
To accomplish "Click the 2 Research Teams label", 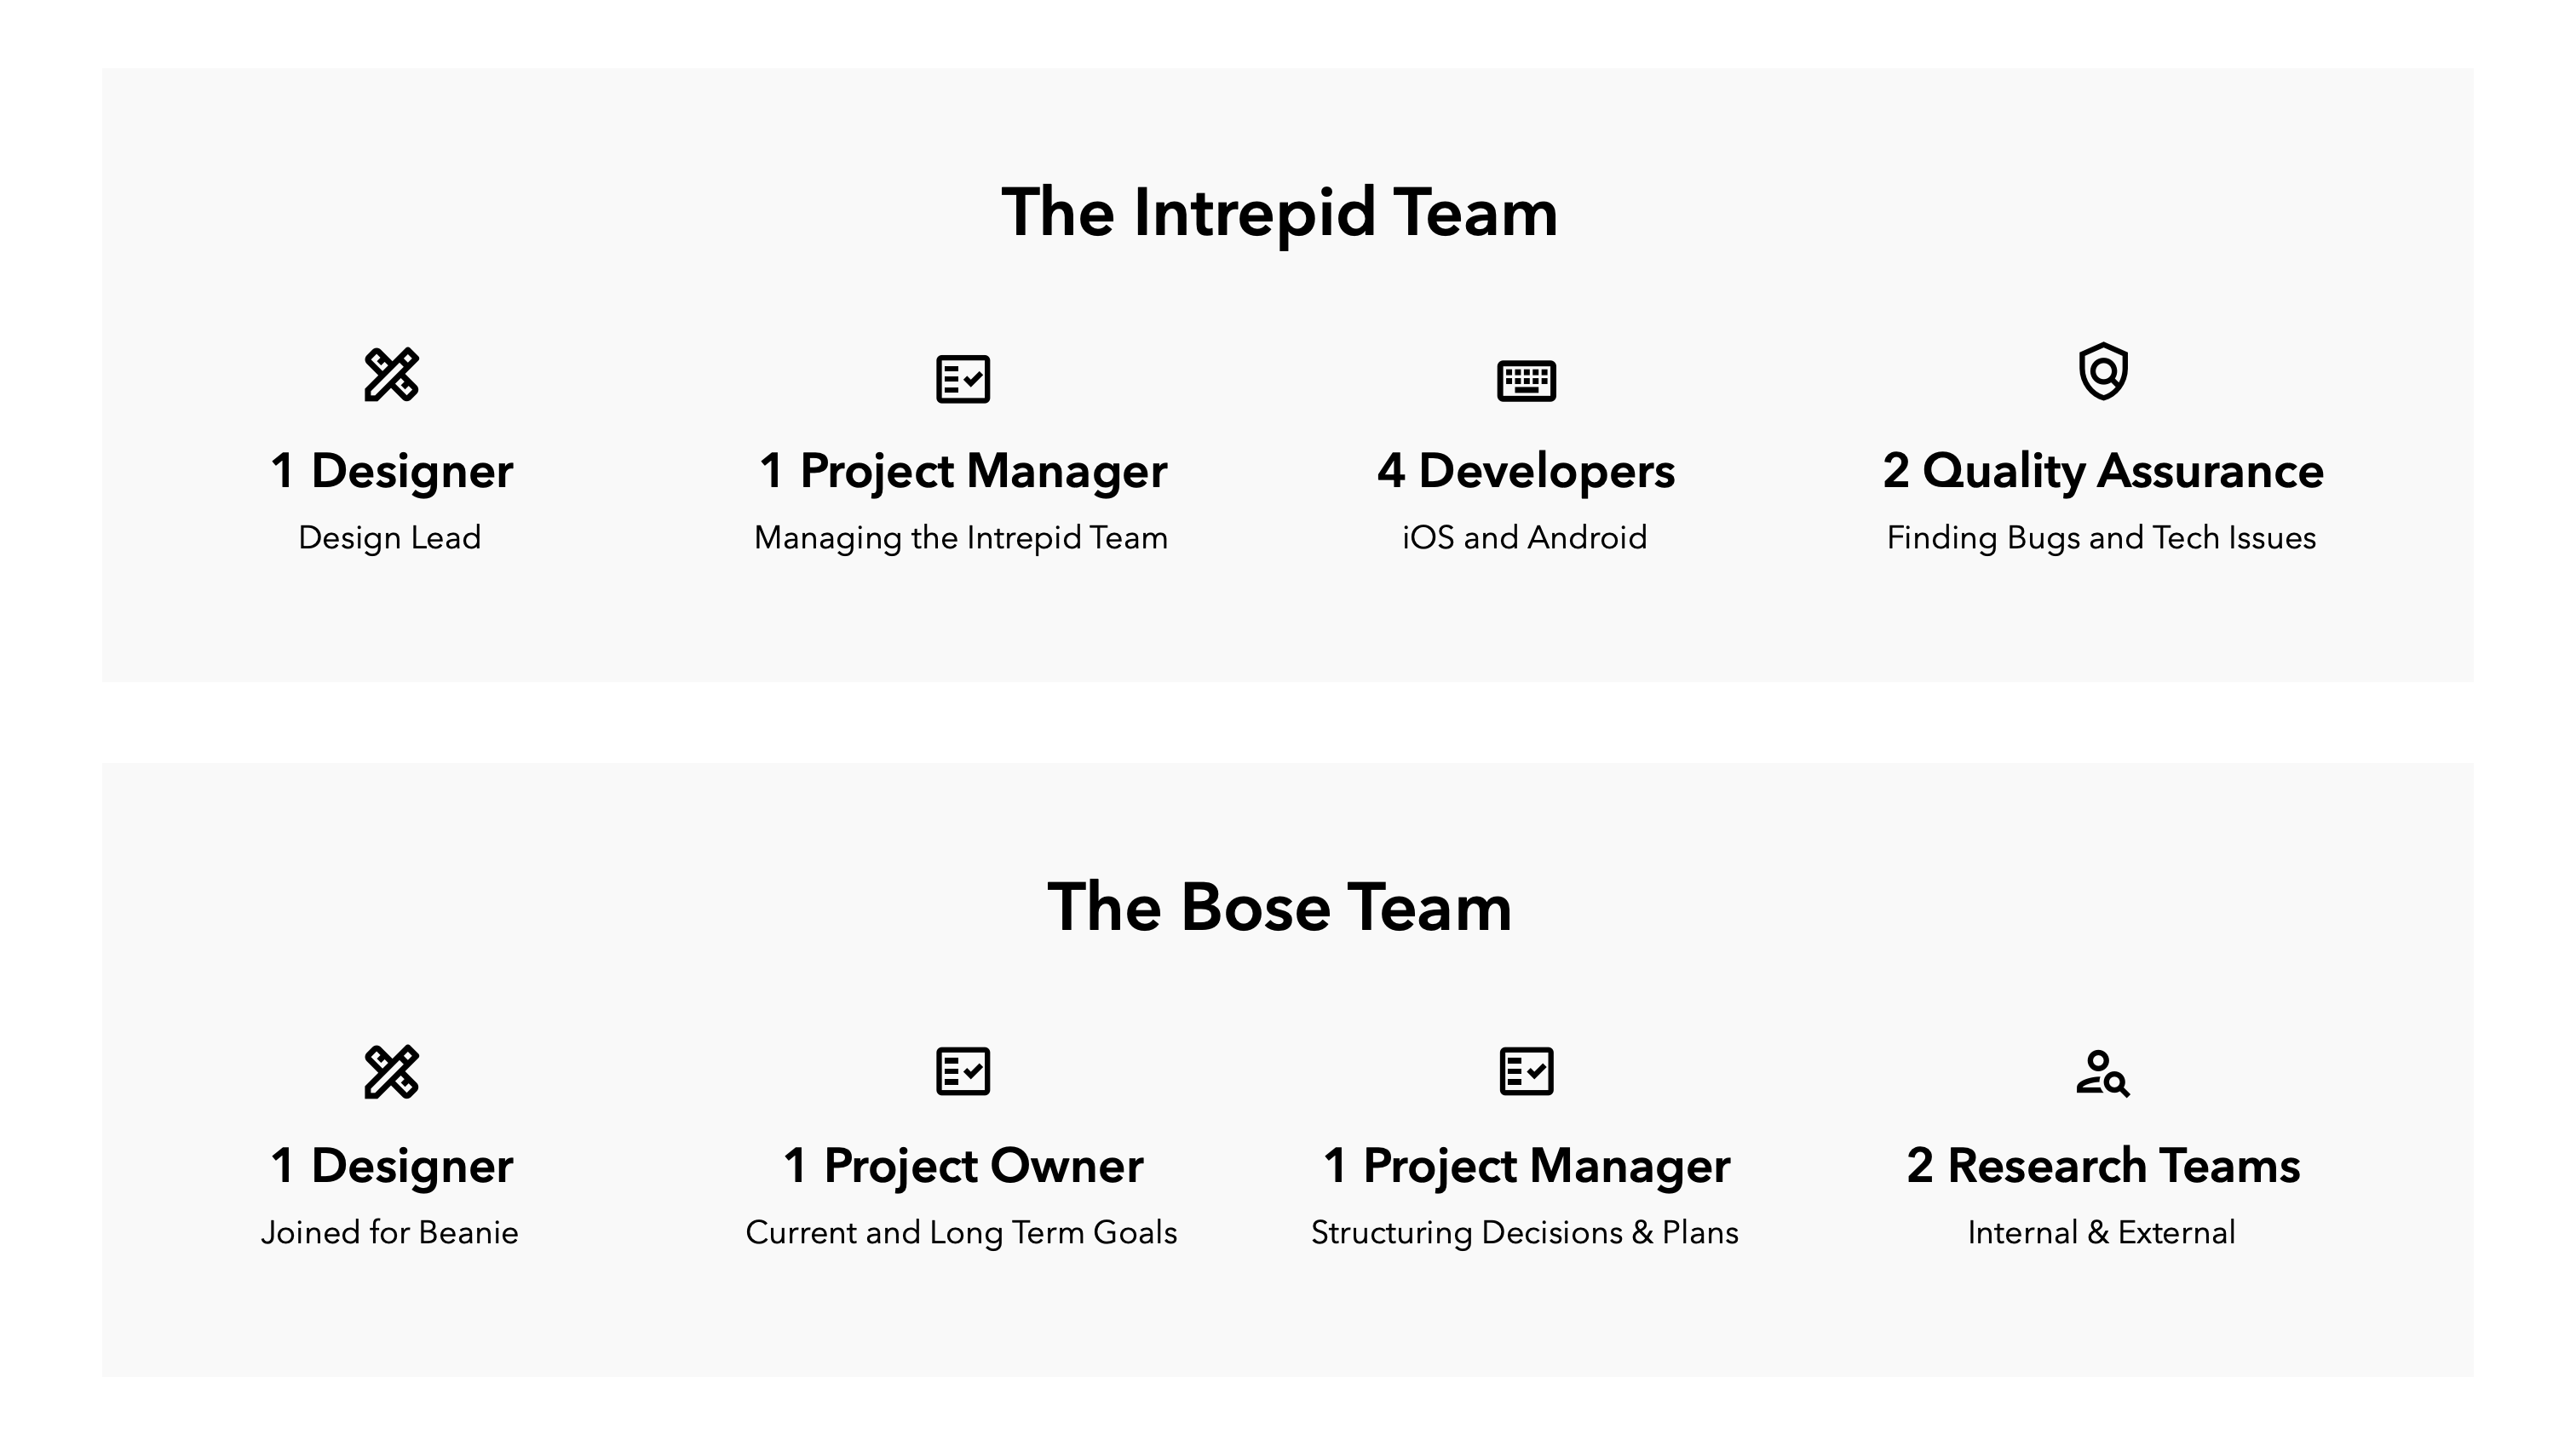I will click(x=2102, y=1166).
